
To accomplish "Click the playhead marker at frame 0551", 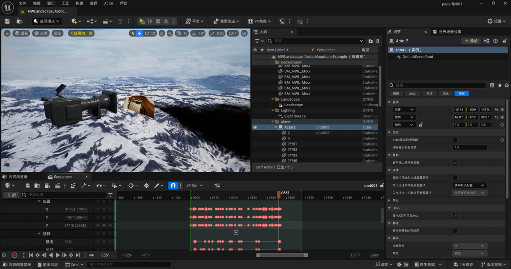I will pyautogui.click(x=279, y=193).
